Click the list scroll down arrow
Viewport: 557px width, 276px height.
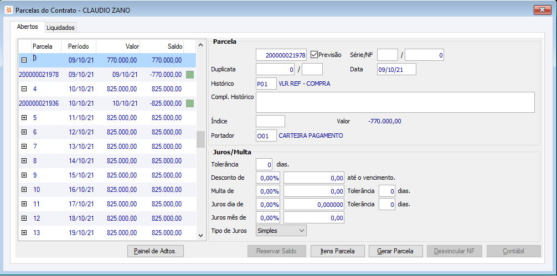(x=200, y=236)
